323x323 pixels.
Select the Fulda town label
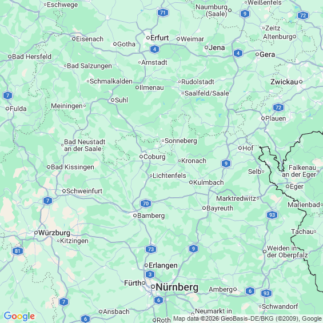coord(18,109)
